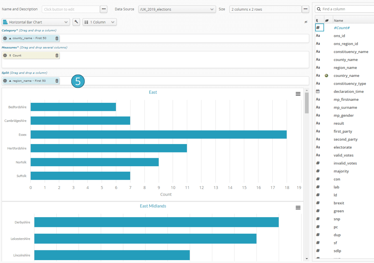Image resolution: width=374 pixels, height=263 pixels.
Task: Click ellipsis button next to Name field
Action: pos(104,9)
